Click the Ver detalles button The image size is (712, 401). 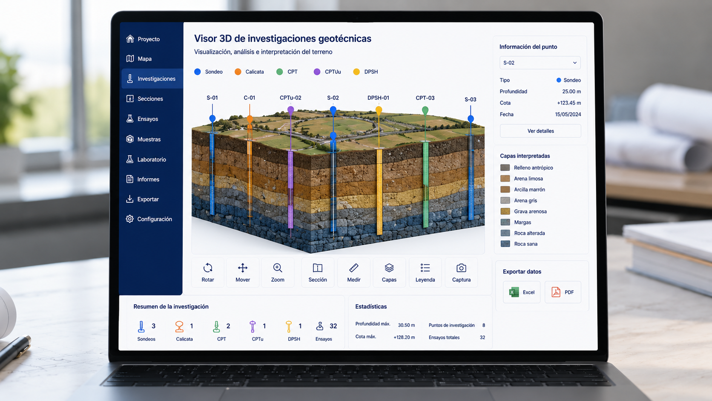[x=540, y=131]
